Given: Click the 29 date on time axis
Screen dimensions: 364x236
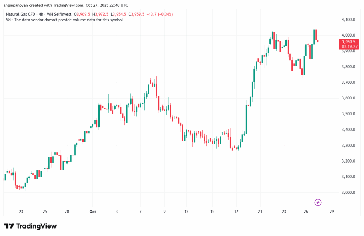Looking at the screenshot, I should (x=331, y=212).
